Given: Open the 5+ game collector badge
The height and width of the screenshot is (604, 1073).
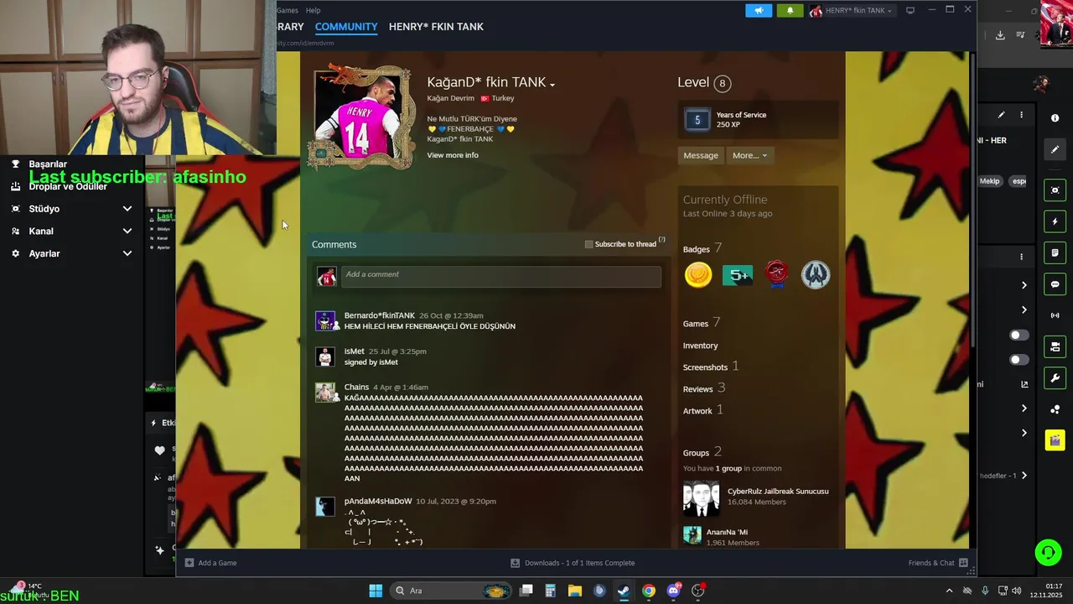Looking at the screenshot, I should pyautogui.click(x=738, y=274).
